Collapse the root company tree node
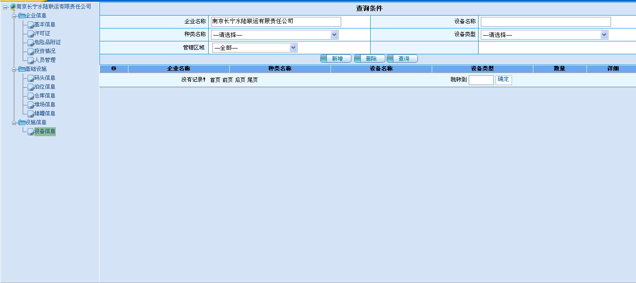Image resolution: width=636 pixels, height=283 pixels. pos(5,7)
